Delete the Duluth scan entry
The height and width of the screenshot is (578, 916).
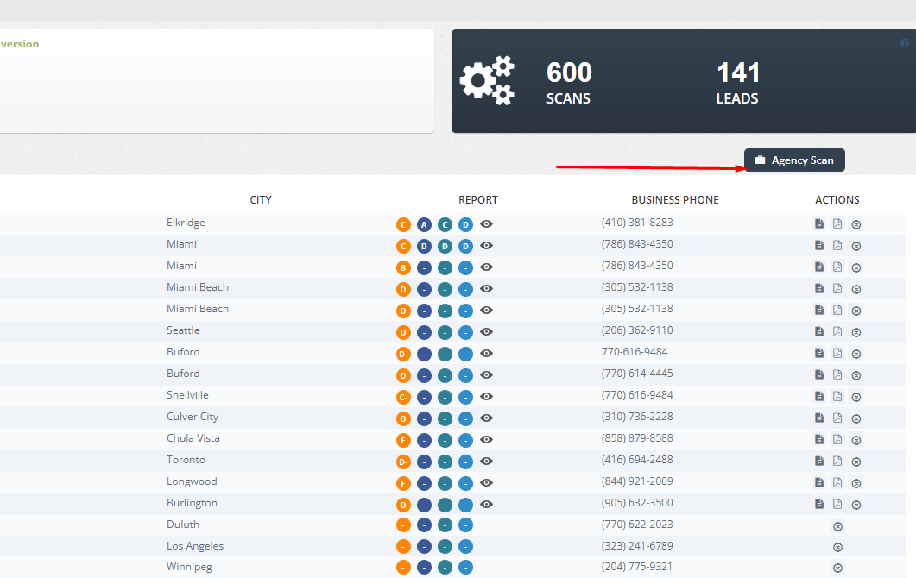pyautogui.click(x=837, y=526)
